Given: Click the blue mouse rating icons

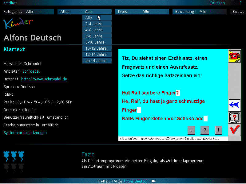Looking at the screenshot, I should pos(14,155).
